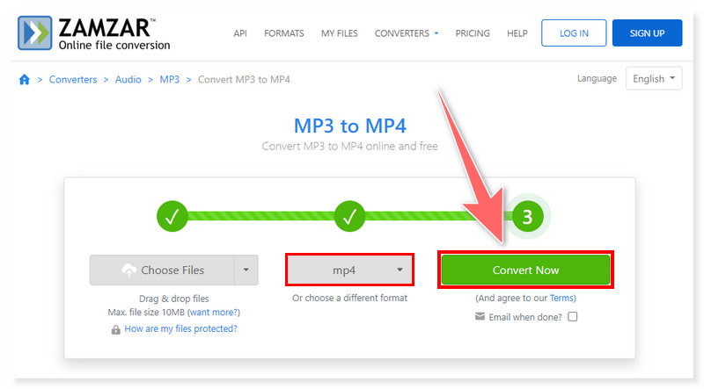This screenshot has height=389, width=704.
Task: Click the step two green checkmark circle
Action: [350, 216]
